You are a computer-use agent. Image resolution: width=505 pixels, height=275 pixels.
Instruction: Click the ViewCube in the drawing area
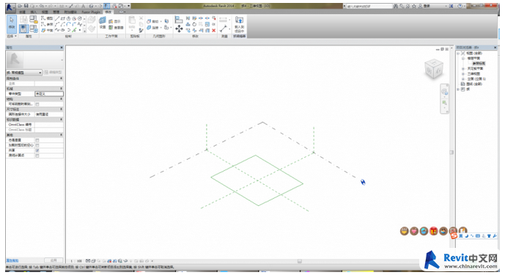434,69
